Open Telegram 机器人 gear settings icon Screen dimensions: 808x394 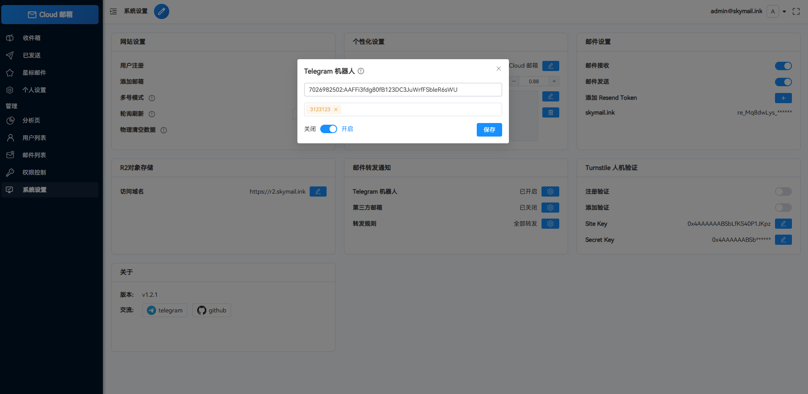tap(550, 192)
